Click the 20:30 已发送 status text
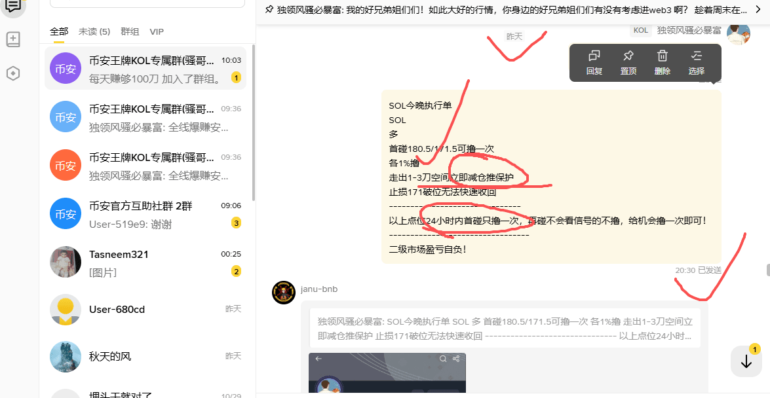Image resolution: width=770 pixels, height=398 pixels. (x=698, y=270)
